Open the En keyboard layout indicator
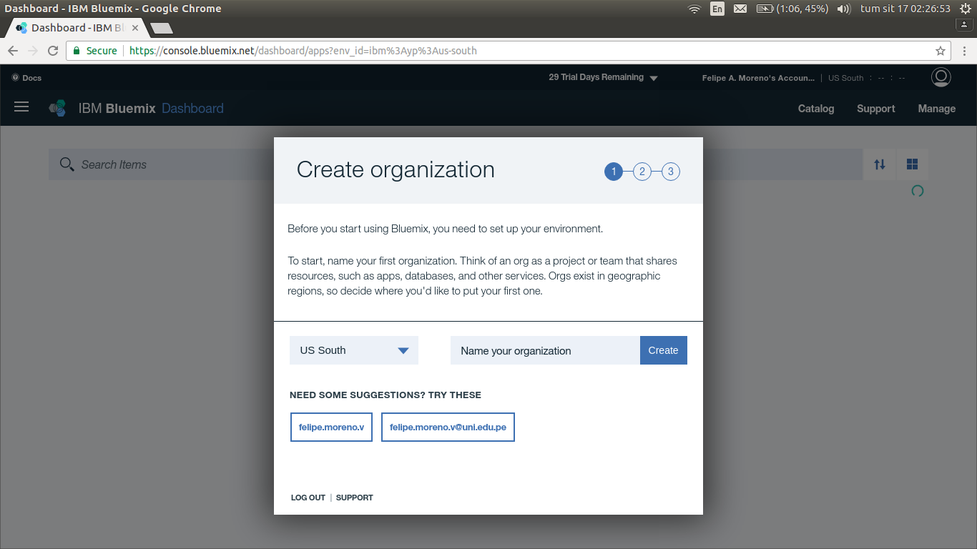This screenshot has height=549, width=977. pos(717,9)
